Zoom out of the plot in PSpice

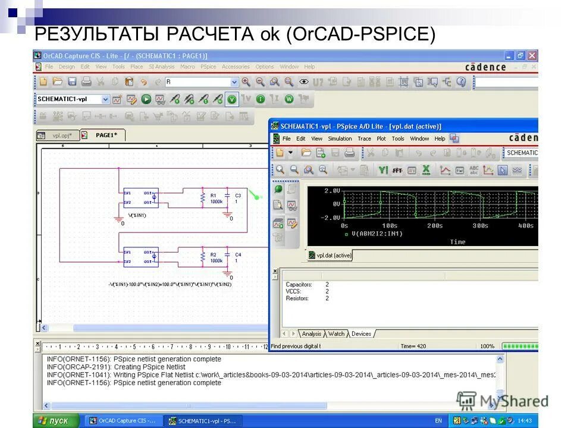(x=294, y=170)
